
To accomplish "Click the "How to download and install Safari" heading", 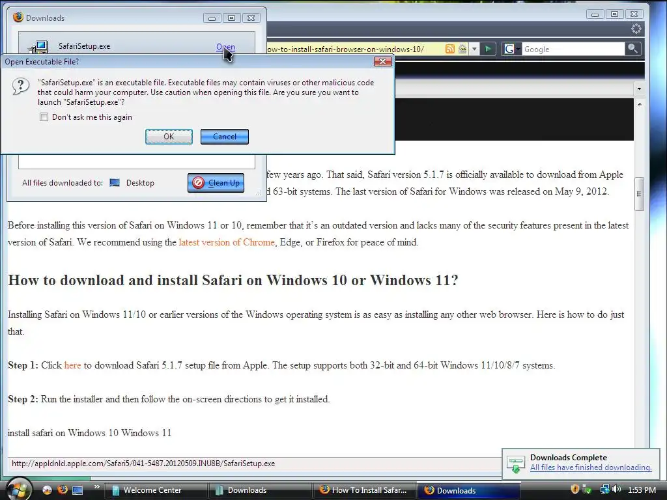I will pyautogui.click(x=233, y=280).
